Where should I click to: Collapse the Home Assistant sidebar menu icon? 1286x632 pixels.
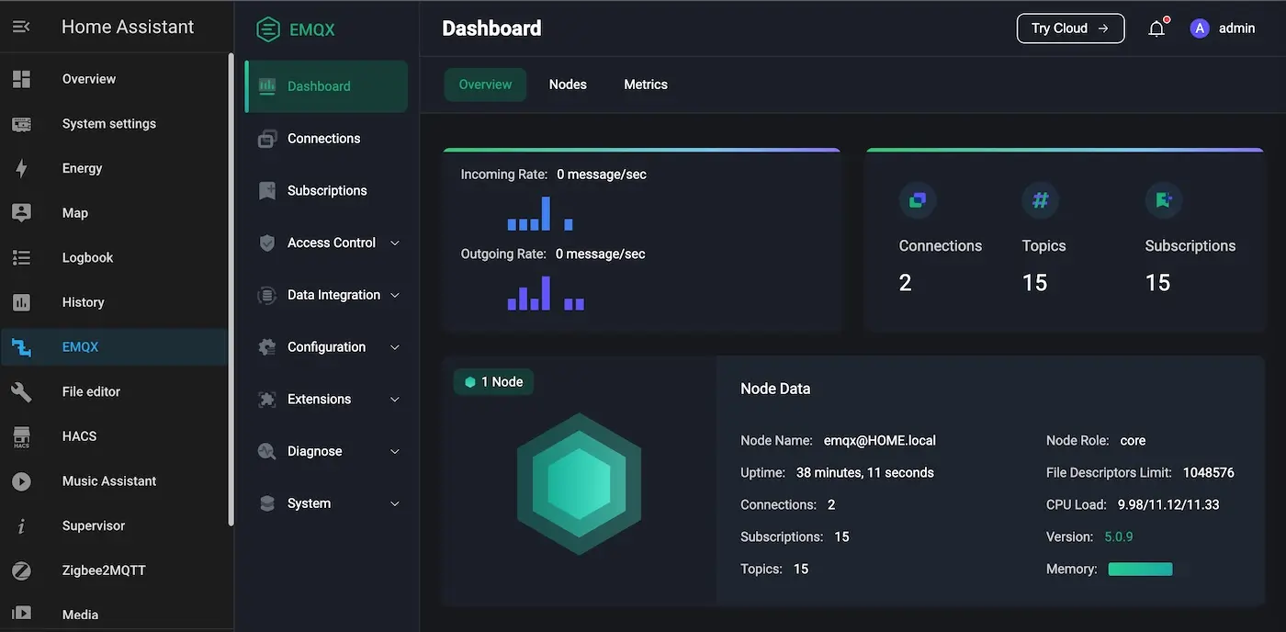pos(21,28)
